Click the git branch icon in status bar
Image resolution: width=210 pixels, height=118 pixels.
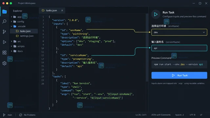[x=4, y=115]
